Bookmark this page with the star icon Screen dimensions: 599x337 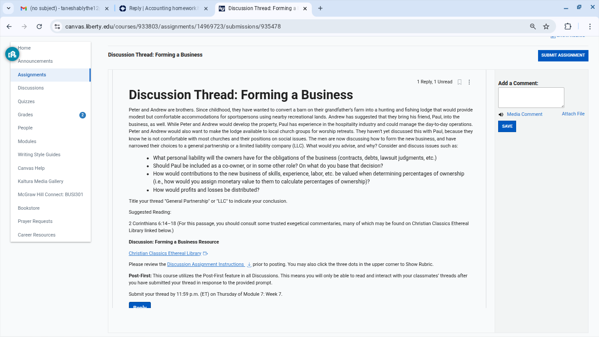[546, 26]
